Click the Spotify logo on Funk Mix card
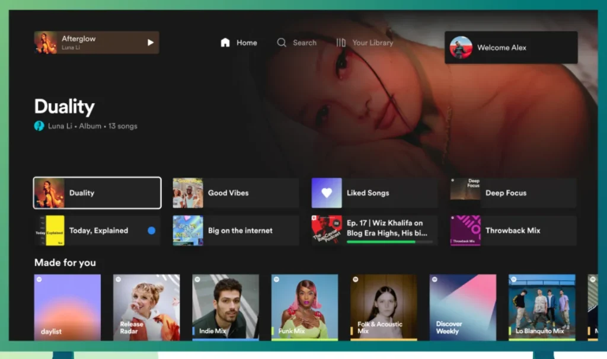 [x=276, y=279]
